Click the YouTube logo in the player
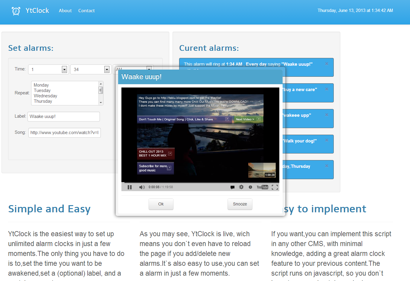410x281 pixels. (x=262, y=187)
